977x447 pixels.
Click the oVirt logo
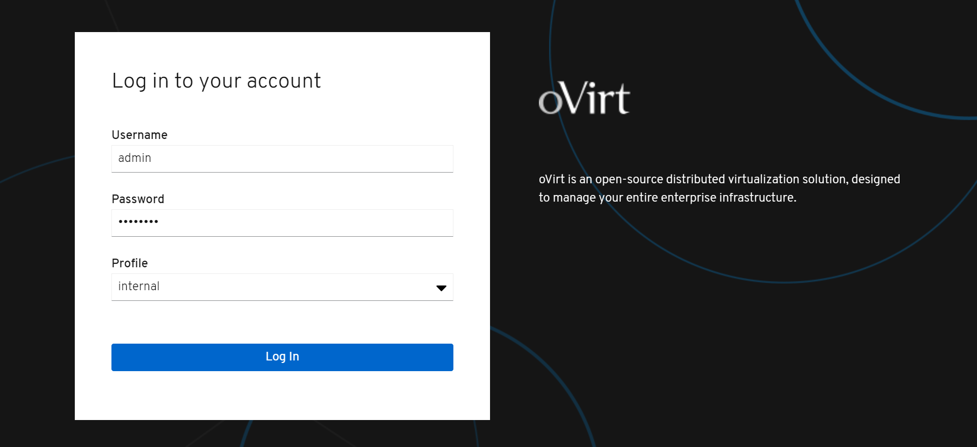pos(584,98)
